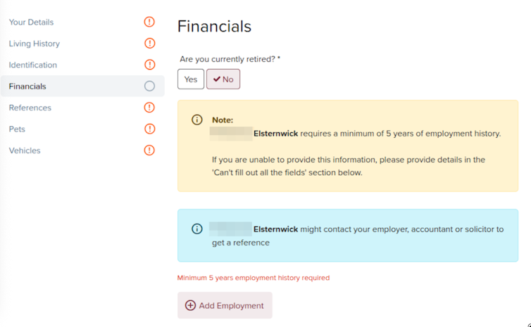Image resolution: width=531 pixels, height=327 pixels.
Task: Navigate to the Vehicles section
Action: [x=25, y=150]
